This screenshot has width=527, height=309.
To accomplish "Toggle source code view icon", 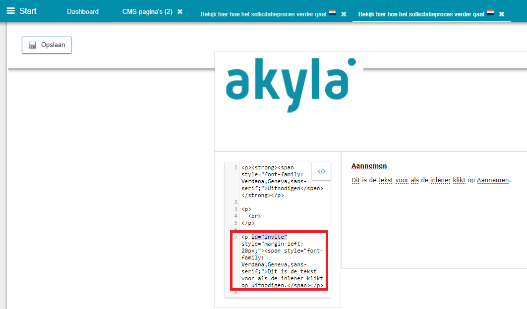I will pos(321,171).
